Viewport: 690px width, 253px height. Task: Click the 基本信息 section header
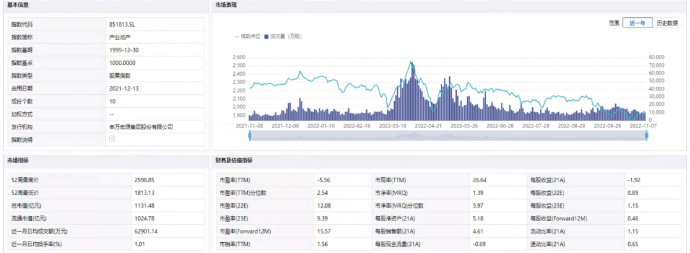pyautogui.click(x=19, y=4)
